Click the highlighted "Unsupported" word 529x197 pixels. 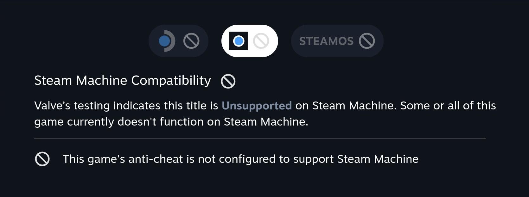tap(257, 106)
